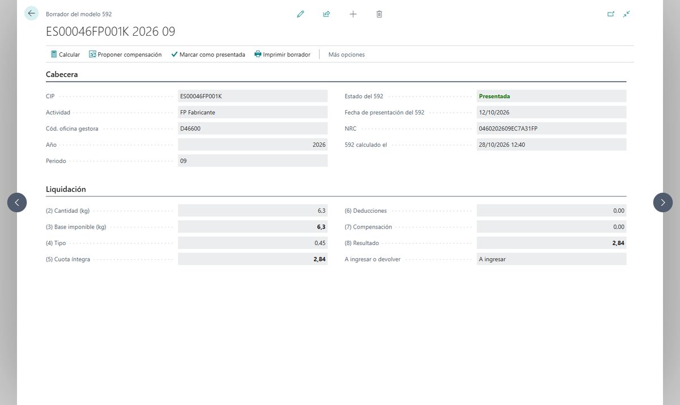680x405 pixels.
Task: Click the page title ES00046FP001K 2026 09
Action: [110, 32]
